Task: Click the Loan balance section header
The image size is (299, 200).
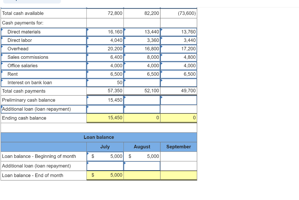Action: coord(99,137)
